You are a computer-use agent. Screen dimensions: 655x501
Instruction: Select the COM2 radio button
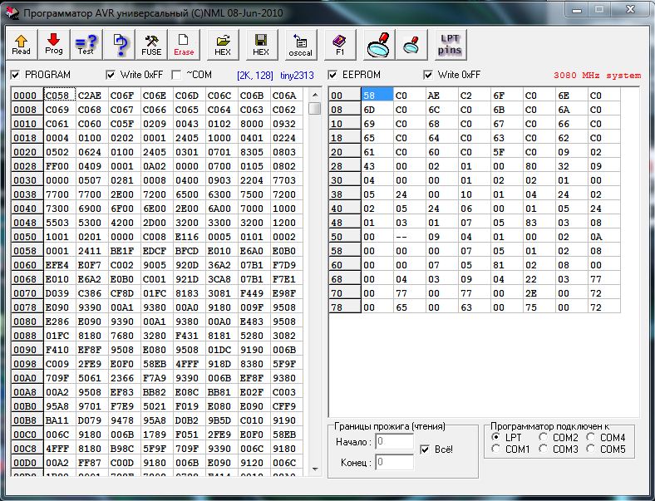544,437
